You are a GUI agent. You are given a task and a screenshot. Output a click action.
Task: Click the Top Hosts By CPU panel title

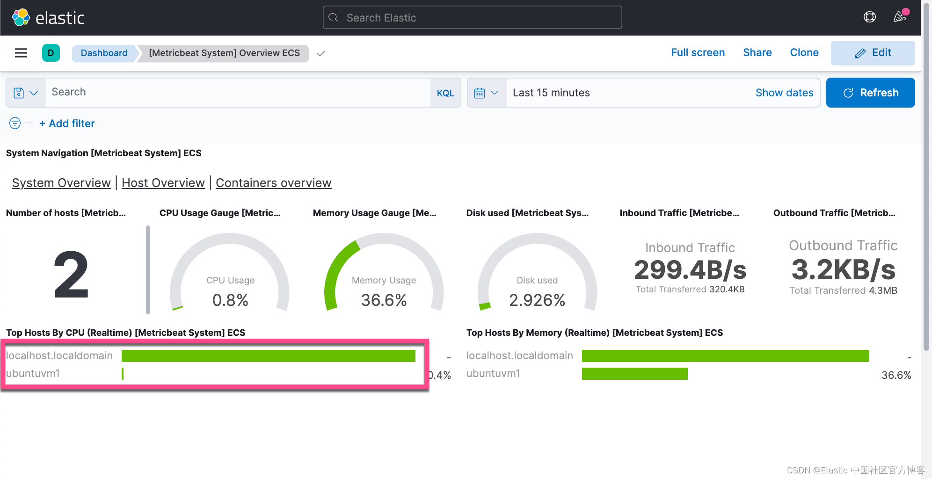pos(125,333)
